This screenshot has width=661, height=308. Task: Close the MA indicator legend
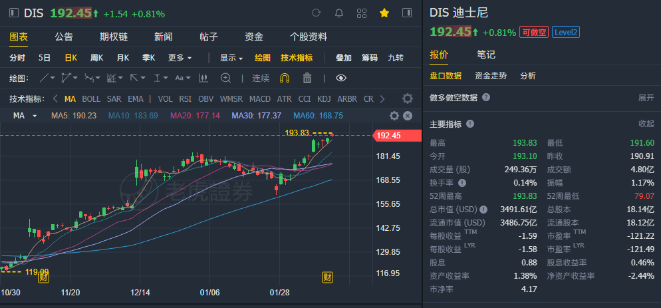(407, 116)
